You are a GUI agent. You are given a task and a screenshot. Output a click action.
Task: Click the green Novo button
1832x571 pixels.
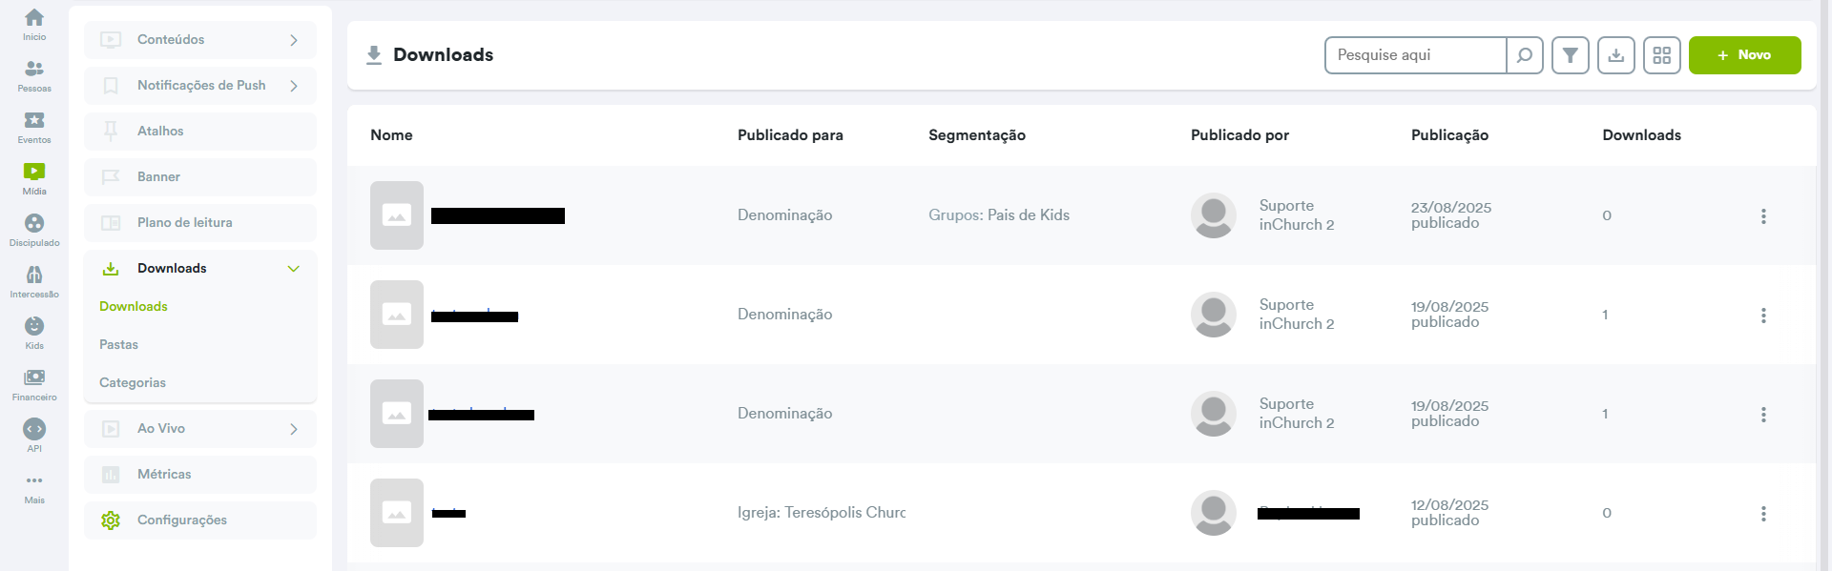[x=1744, y=55]
